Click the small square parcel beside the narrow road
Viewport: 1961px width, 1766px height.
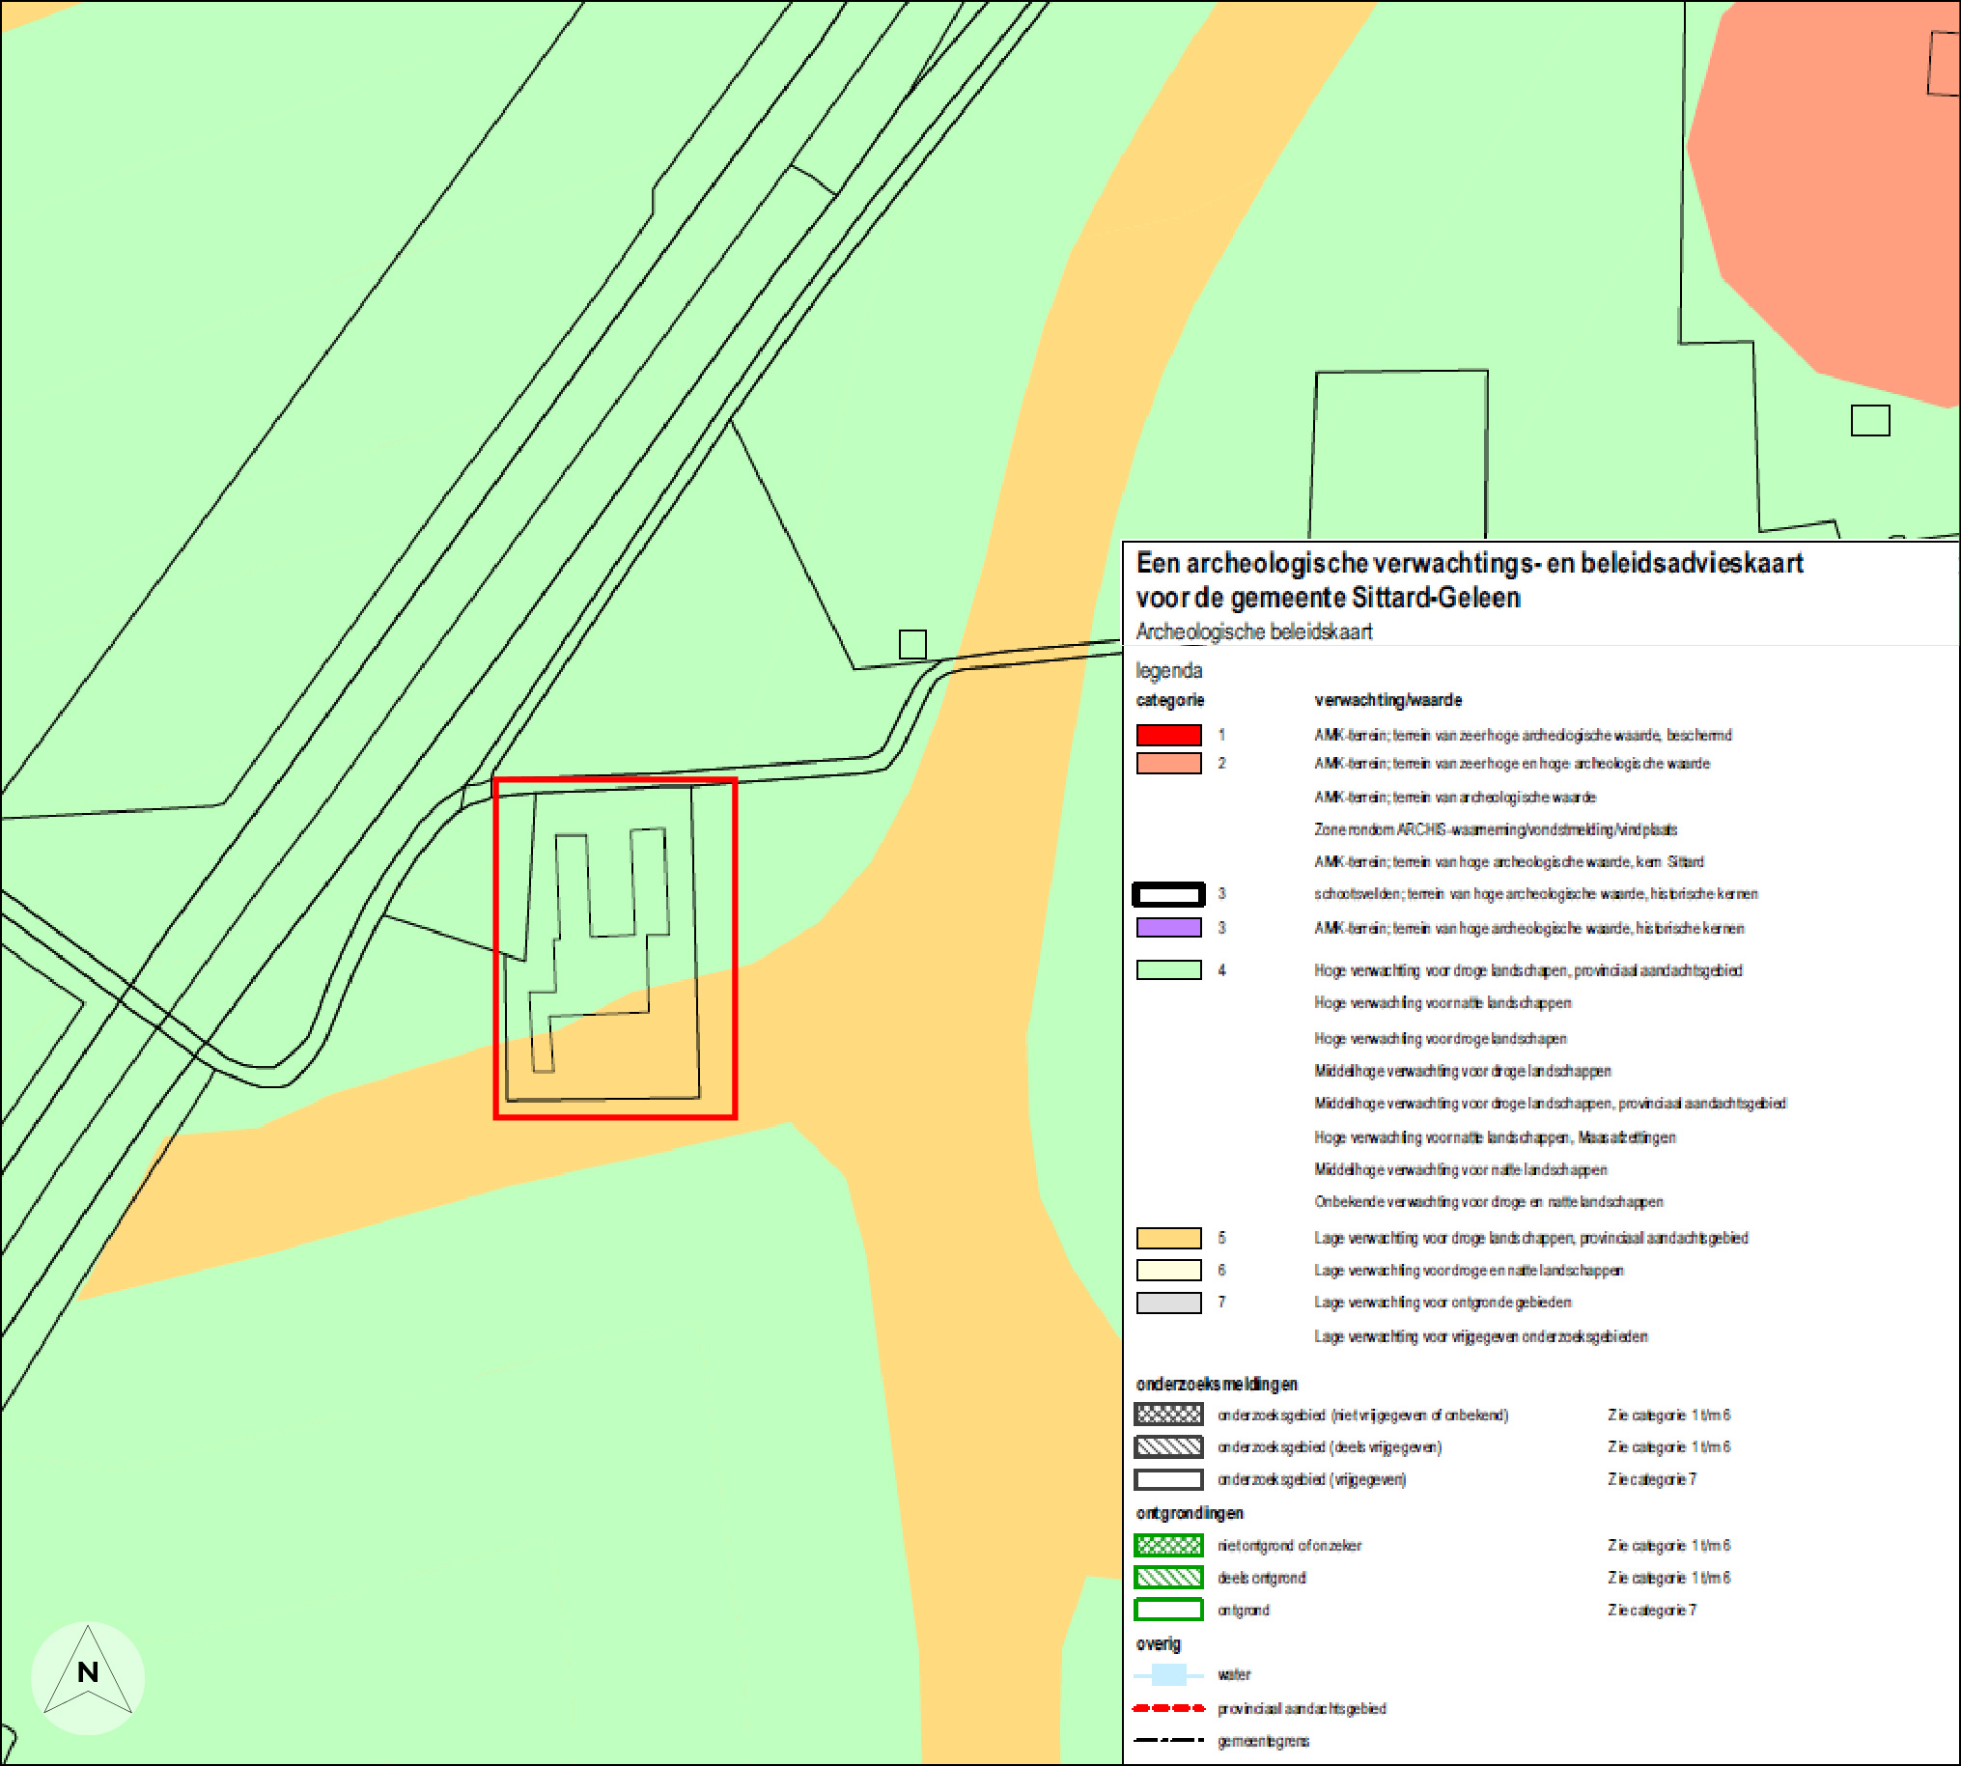coord(912,644)
